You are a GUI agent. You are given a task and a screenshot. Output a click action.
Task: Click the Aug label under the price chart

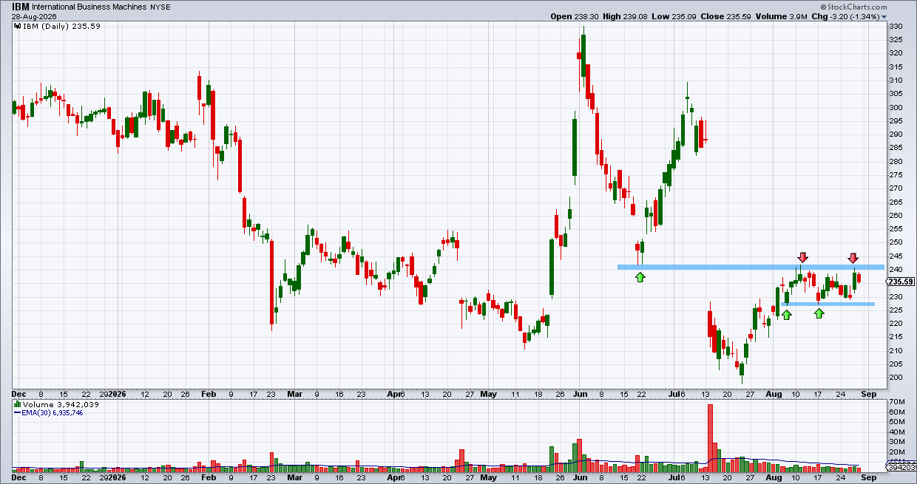point(774,395)
